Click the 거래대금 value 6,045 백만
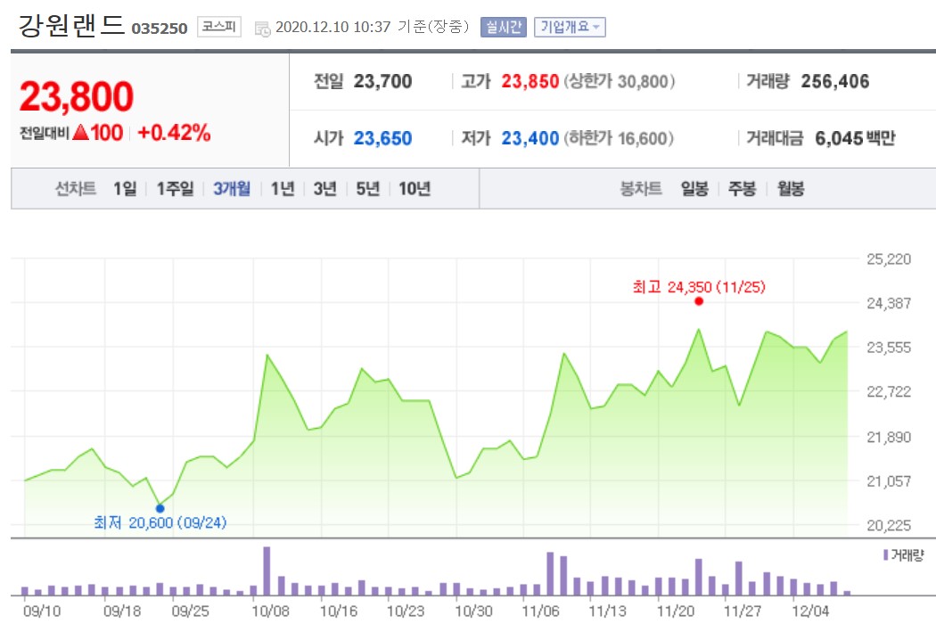This screenshot has width=936, height=632. click(x=856, y=138)
